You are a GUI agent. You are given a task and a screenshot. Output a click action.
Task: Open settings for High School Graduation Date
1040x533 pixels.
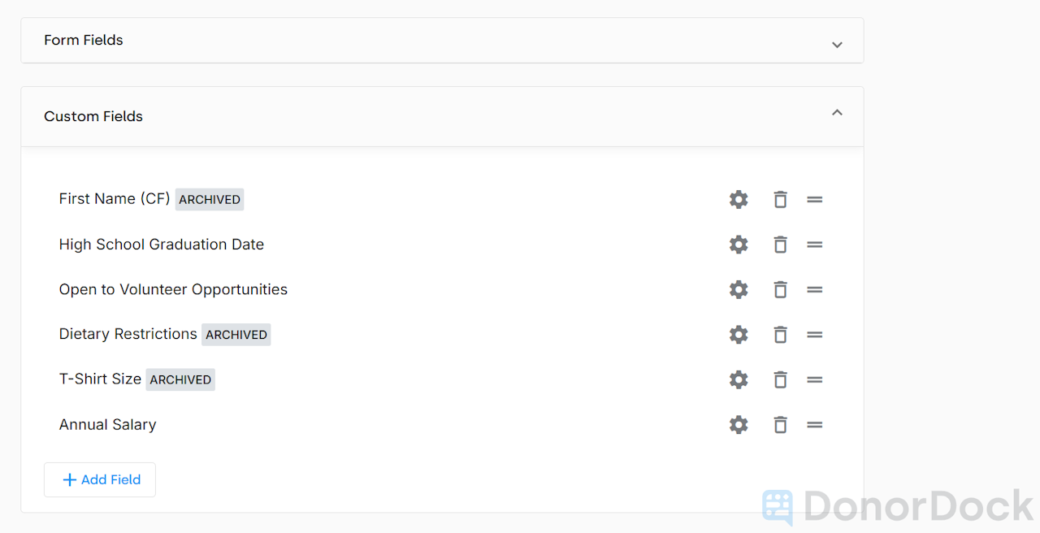pos(739,245)
